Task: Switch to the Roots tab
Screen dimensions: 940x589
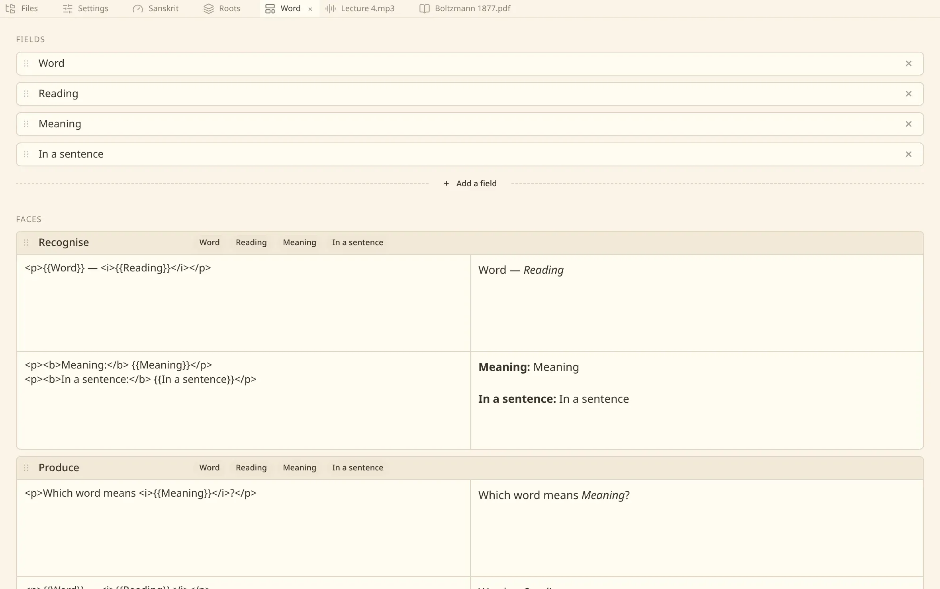Action: (222, 8)
